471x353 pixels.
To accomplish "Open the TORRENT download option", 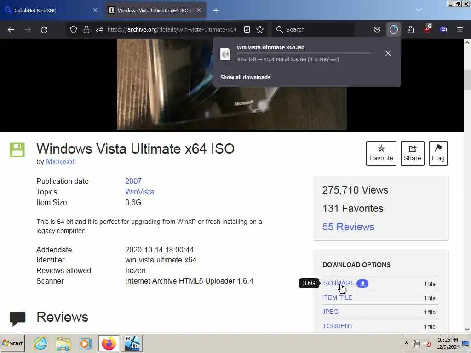I will click(338, 326).
